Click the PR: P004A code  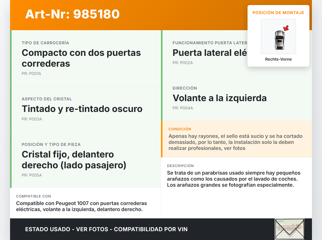[183, 108]
